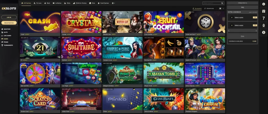268x114 pixels.
Task: Open the Indian Poker game thumbnail
Action: [x=81, y=99]
